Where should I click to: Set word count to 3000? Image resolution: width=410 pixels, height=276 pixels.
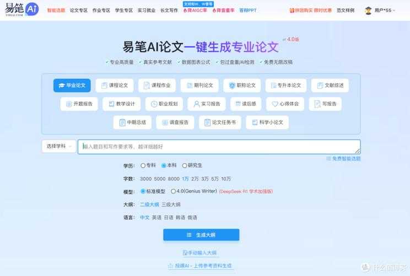[145, 179]
